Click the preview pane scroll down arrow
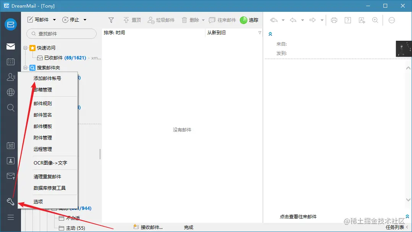The image size is (412, 232). [408, 200]
